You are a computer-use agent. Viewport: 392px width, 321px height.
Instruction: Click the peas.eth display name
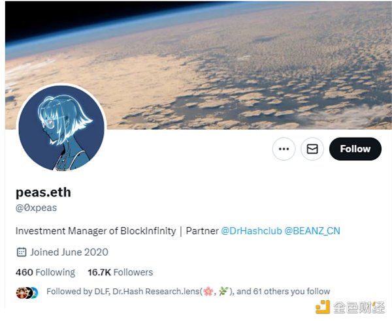tap(43, 192)
